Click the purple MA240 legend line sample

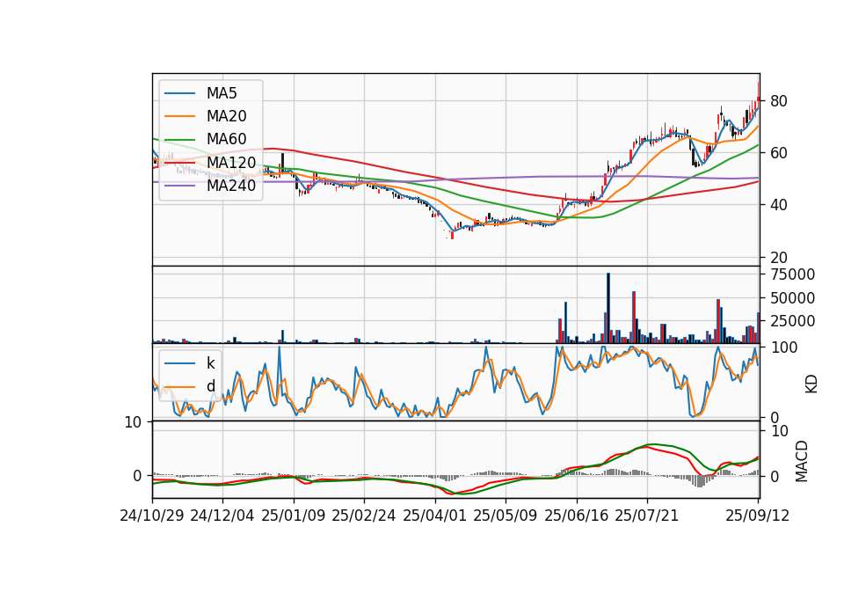pyautogui.click(x=179, y=186)
